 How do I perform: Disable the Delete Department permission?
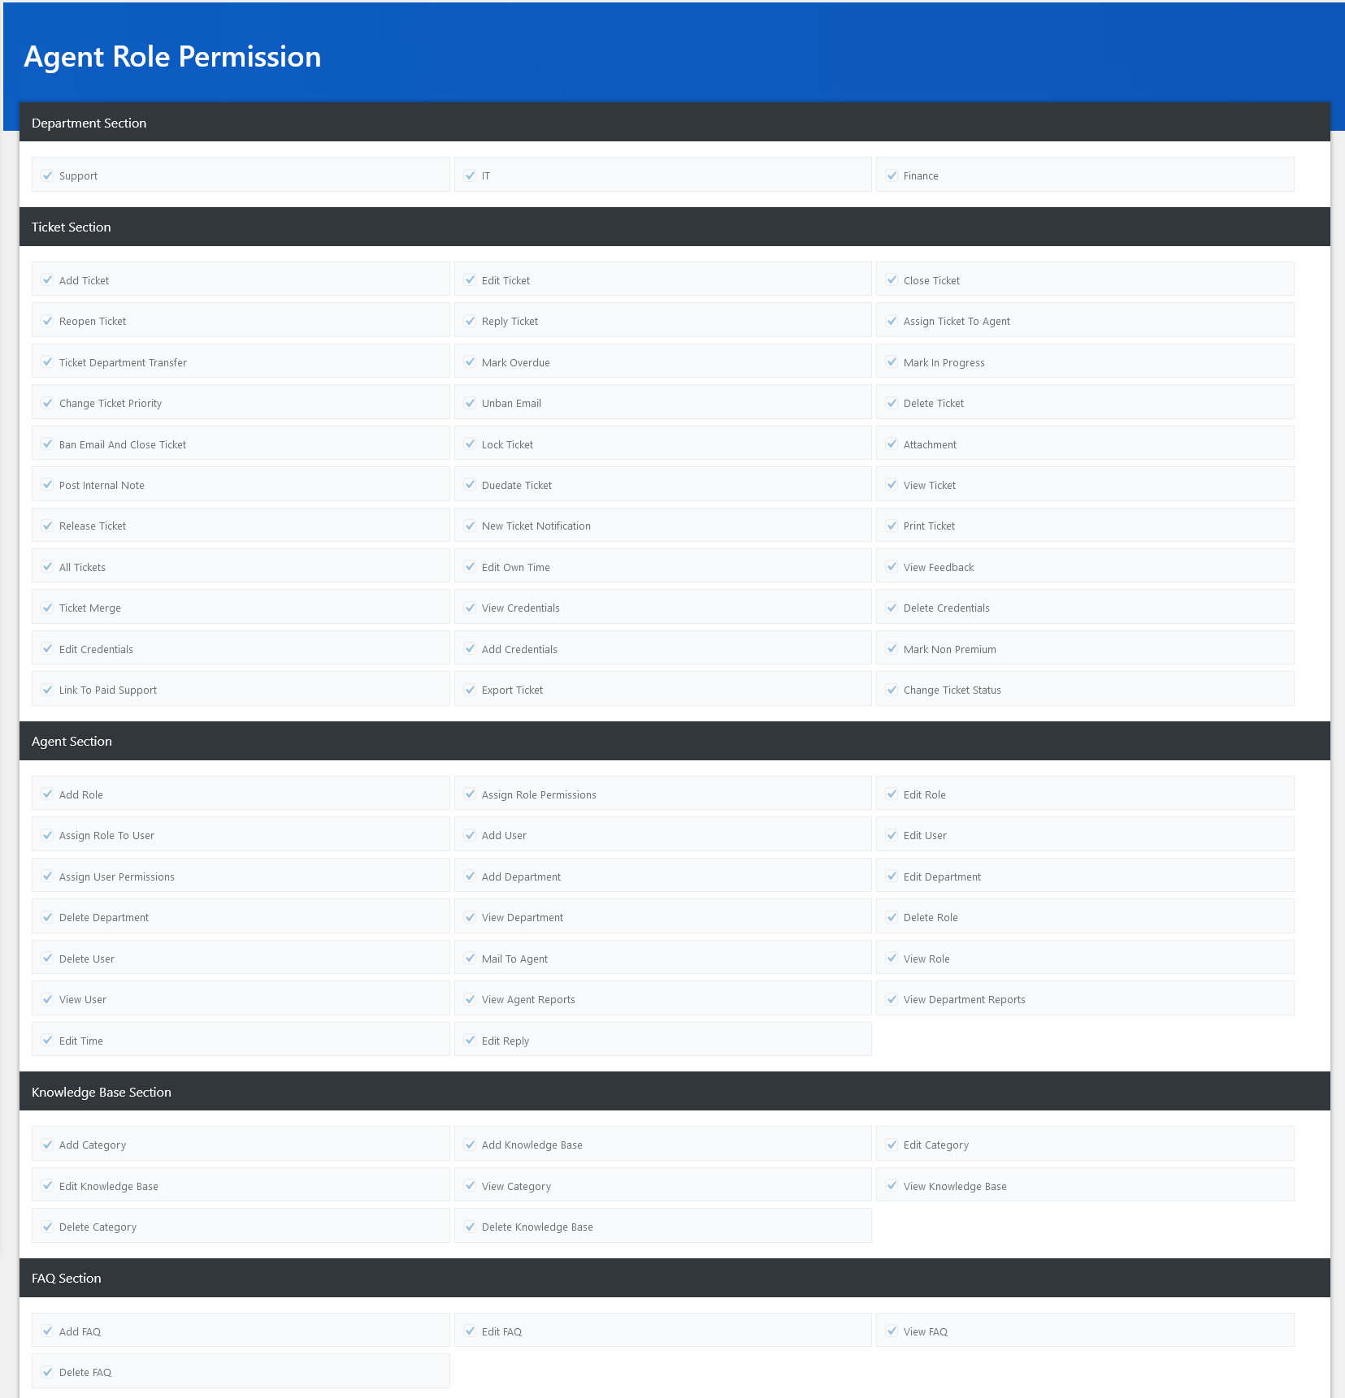click(47, 917)
